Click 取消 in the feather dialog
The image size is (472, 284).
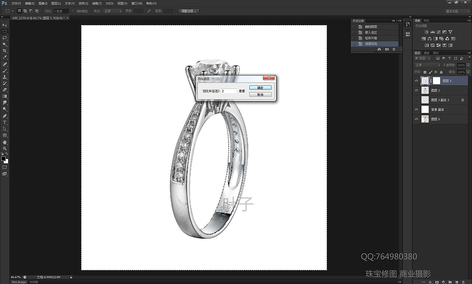pos(260,95)
